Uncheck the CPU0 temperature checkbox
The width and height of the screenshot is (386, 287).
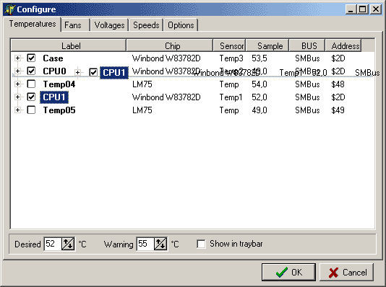[31, 71]
